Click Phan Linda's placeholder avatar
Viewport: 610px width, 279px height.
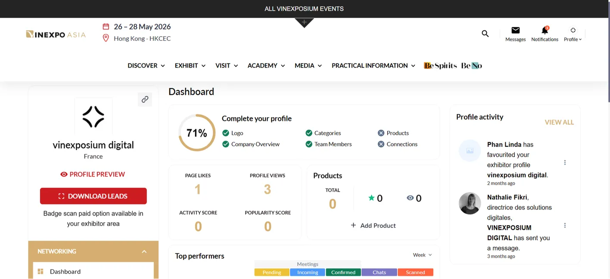point(470,151)
